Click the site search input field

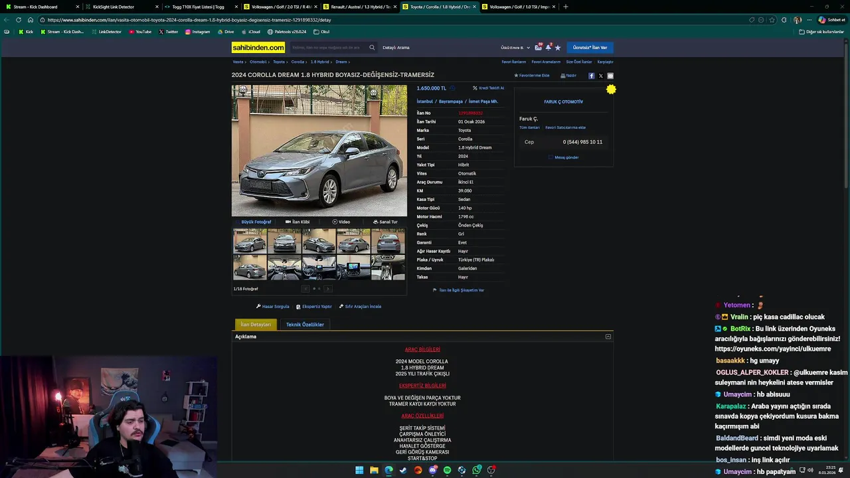(329, 47)
